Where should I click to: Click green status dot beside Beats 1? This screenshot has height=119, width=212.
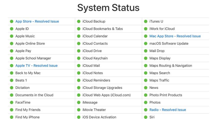coord(12,80)
